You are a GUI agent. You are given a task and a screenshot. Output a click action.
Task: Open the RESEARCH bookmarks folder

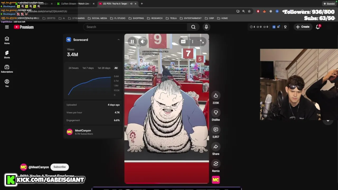pos(155,18)
